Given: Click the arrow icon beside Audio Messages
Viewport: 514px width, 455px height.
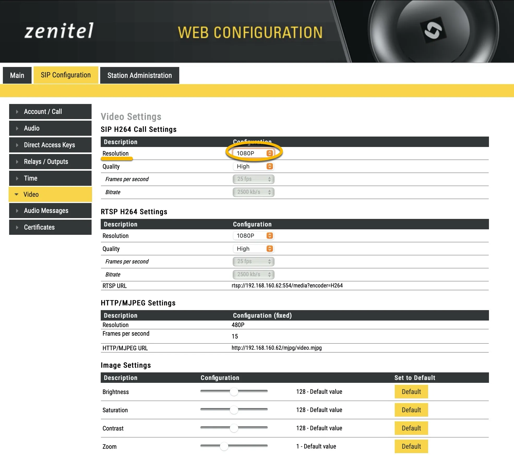Looking at the screenshot, I should 17,211.
